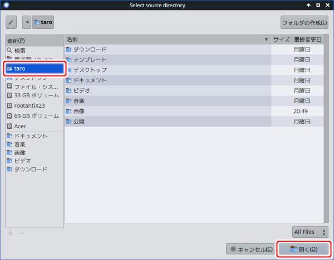This screenshot has width=334, height=260.
Task: Select the Acer drive in the sidebar
Action: tap(35, 126)
